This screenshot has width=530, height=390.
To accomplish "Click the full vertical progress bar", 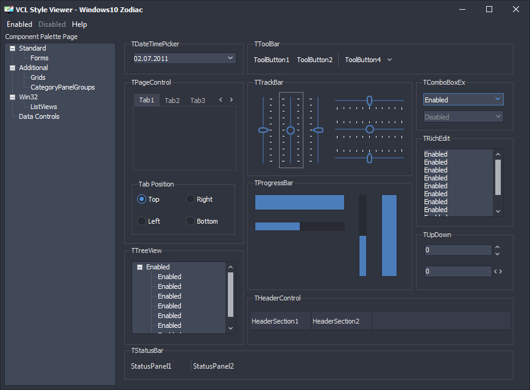I will 389,235.
